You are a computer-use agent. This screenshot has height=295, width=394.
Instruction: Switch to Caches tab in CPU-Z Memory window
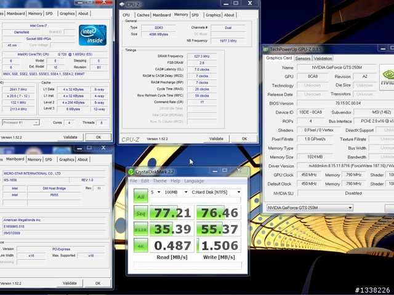point(143,15)
